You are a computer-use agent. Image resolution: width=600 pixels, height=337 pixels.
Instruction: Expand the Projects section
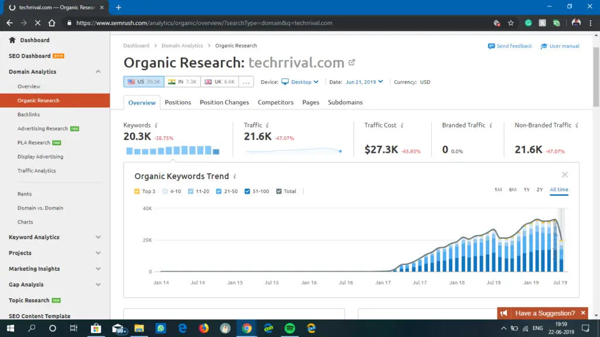[x=98, y=253]
